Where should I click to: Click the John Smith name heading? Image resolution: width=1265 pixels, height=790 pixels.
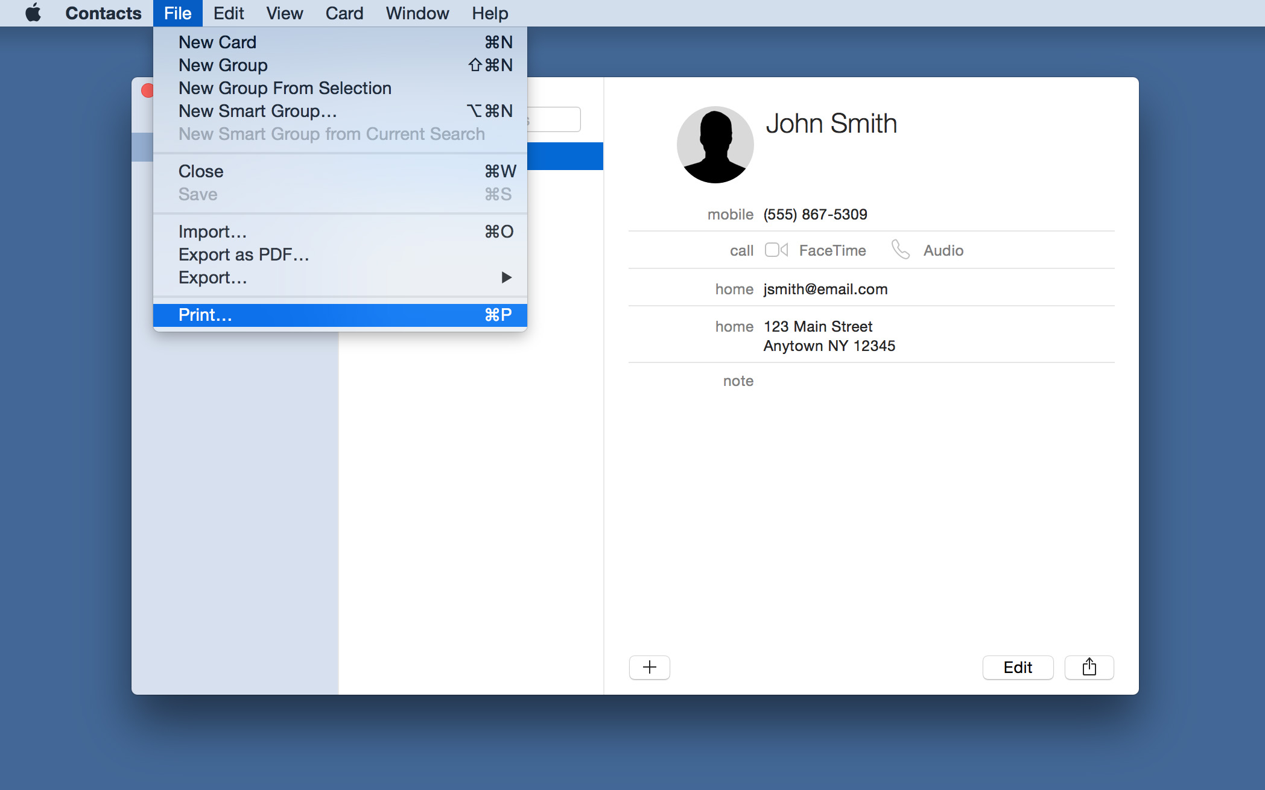[x=831, y=124]
